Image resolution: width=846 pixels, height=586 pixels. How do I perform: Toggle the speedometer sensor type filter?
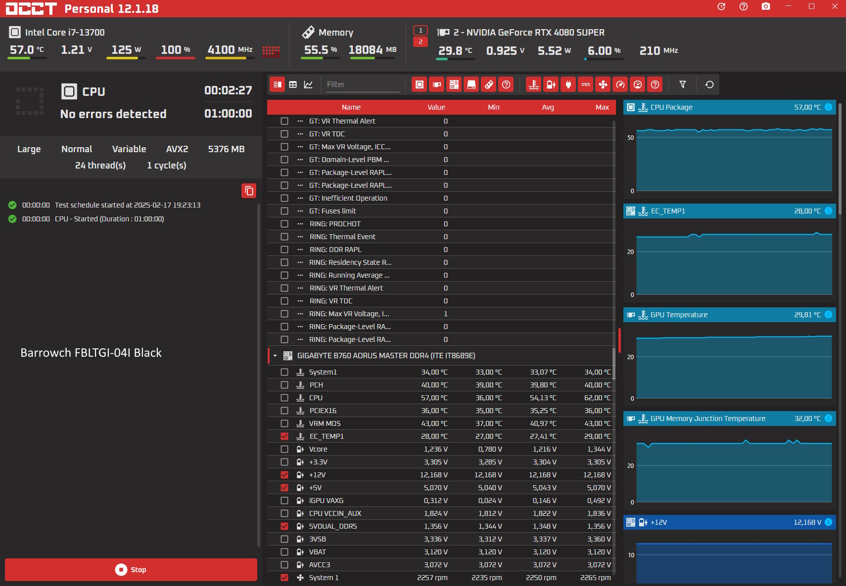(x=620, y=84)
